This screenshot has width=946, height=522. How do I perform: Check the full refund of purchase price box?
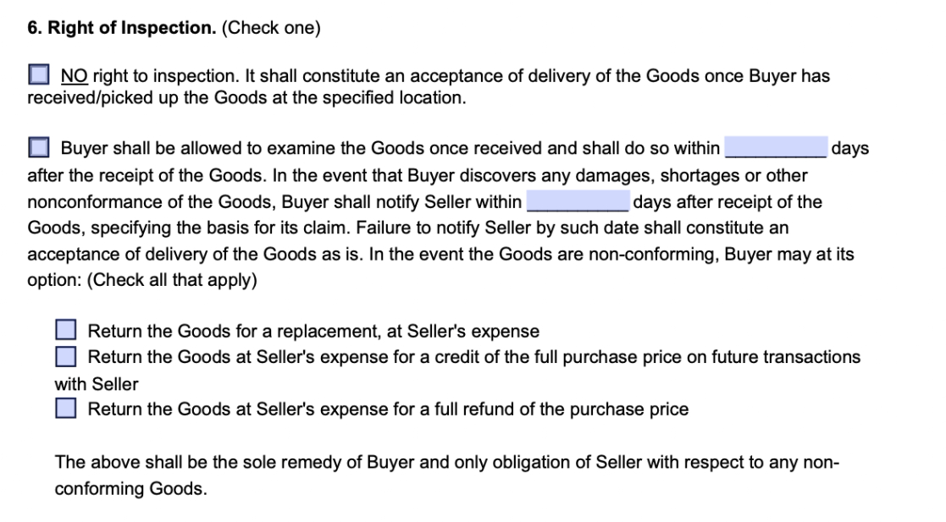click(x=66, y=408)
